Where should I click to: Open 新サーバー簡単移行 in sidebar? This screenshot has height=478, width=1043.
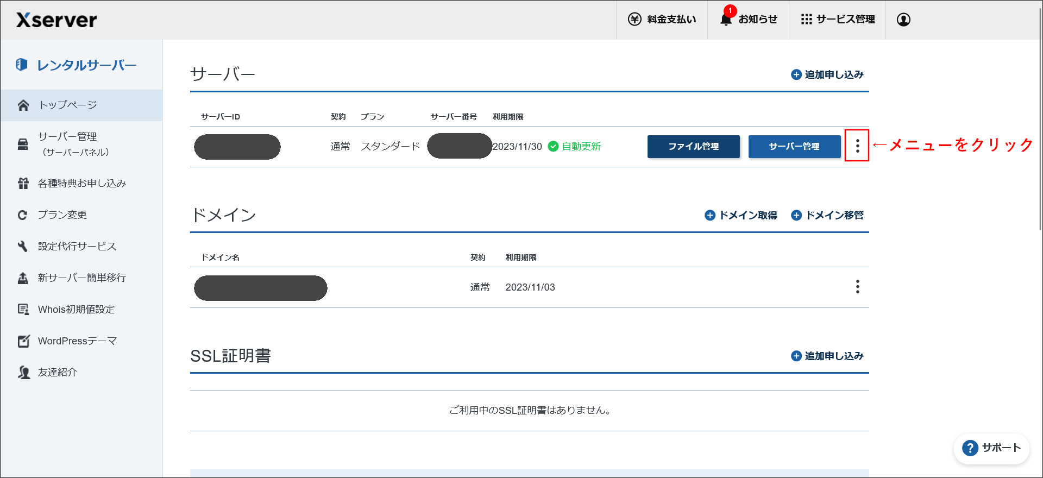click(81, 278)
